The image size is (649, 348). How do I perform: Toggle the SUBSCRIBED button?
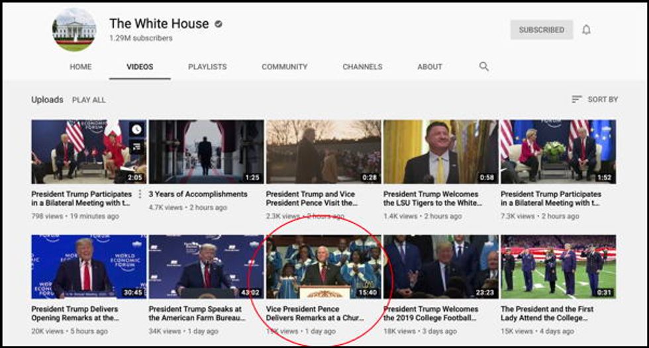tap(541, 30)
